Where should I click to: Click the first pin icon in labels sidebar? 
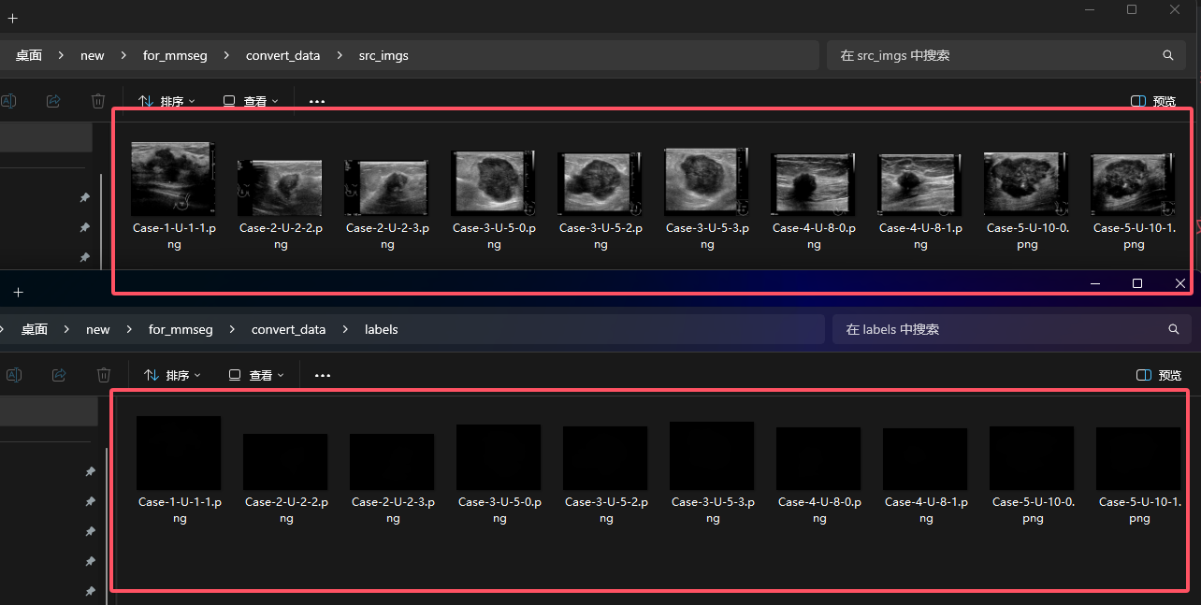[90, 472]
